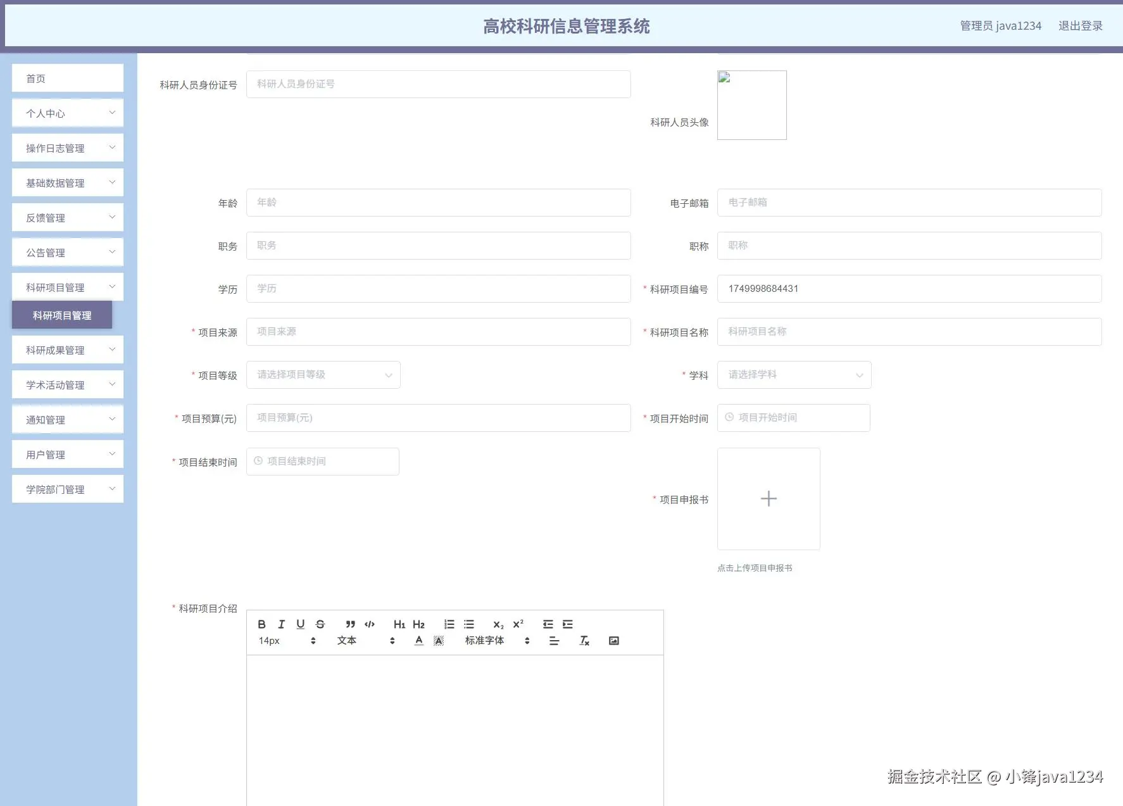Screen dimensions: 1123x806
Task: Apply superscript formatting
Action: (518, 624)
